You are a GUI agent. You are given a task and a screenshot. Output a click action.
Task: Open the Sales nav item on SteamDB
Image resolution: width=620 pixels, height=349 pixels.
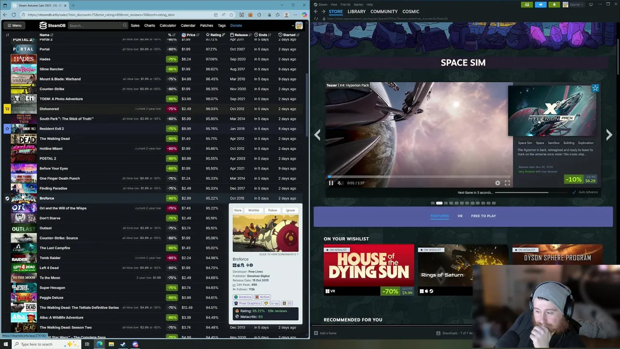click(135, 25)
